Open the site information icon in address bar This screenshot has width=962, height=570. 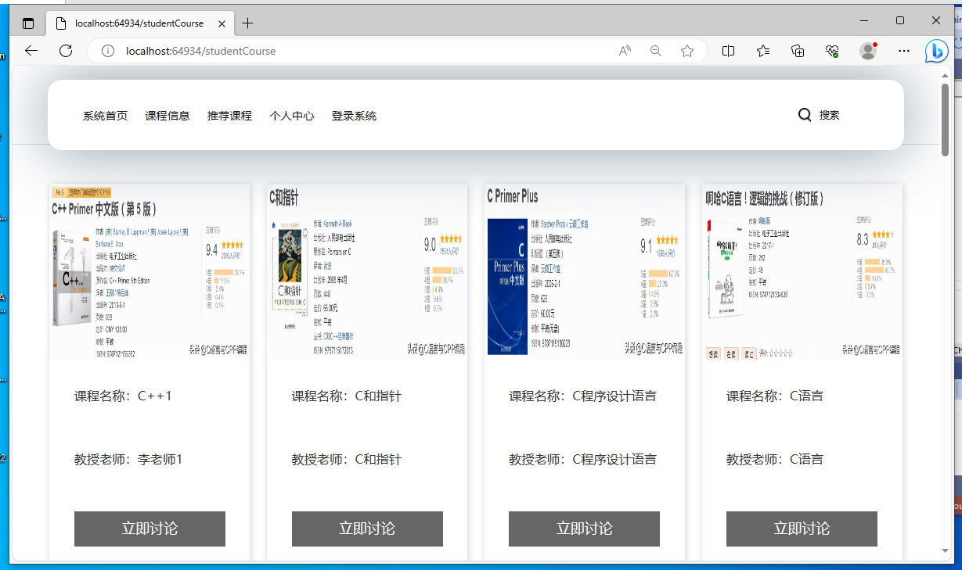tap(107, 51)
